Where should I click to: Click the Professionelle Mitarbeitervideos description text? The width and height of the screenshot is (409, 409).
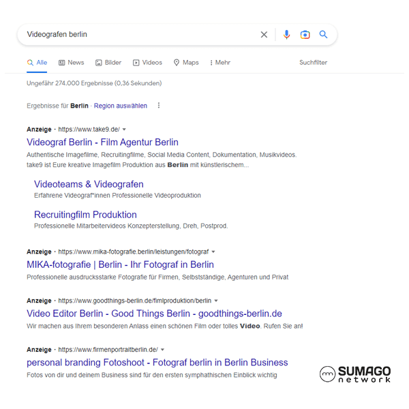[131, 226]
